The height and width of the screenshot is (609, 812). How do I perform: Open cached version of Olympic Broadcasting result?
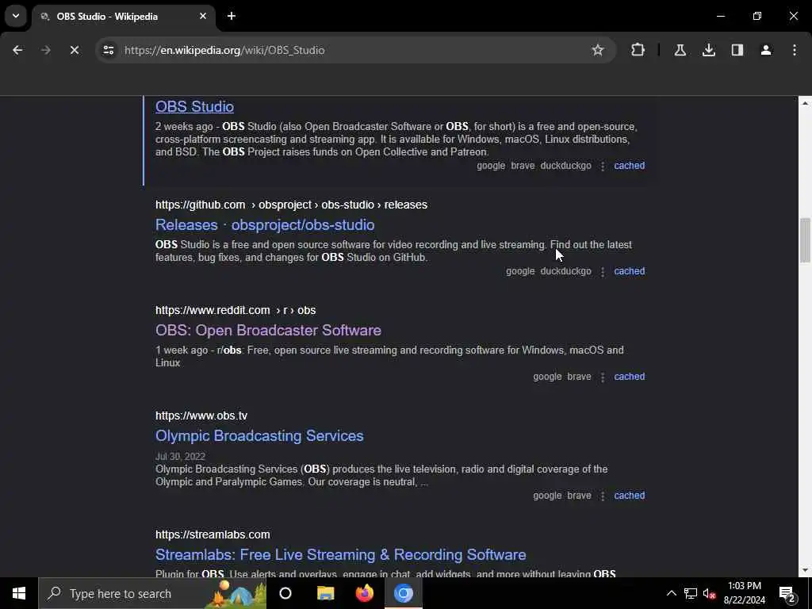coord(629,496)
